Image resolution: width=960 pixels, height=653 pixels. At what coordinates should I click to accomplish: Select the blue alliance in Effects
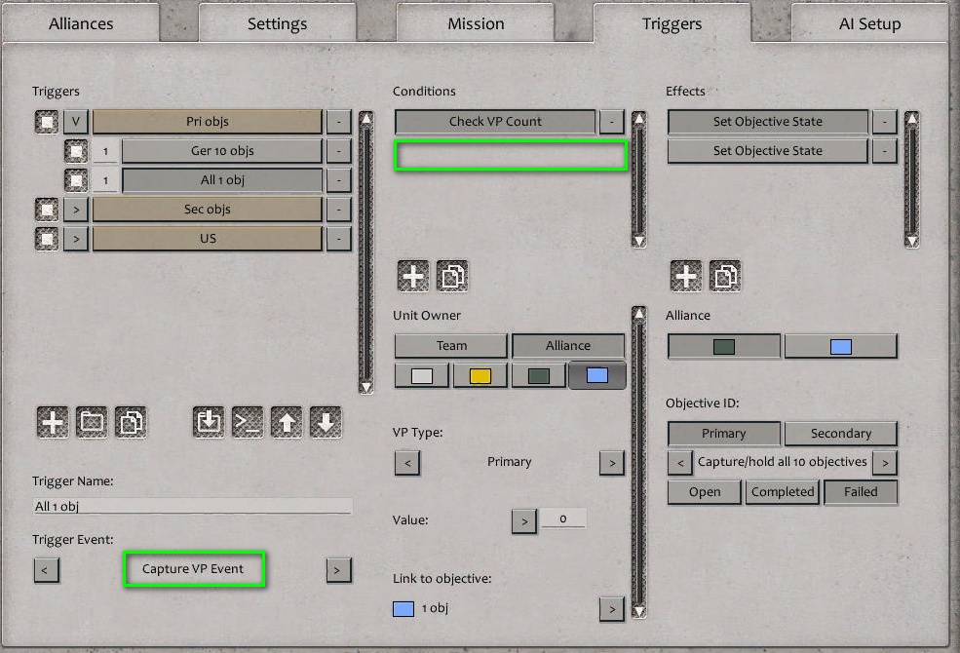pyautogui.click(x=841, y=346)
